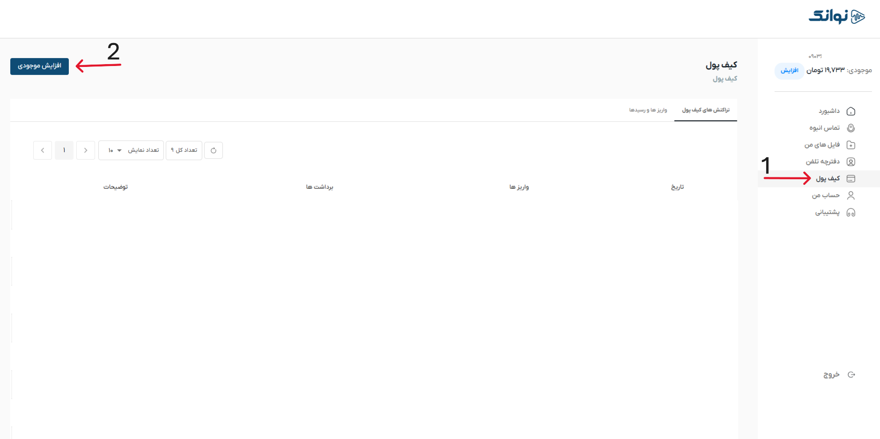This screenshot has height=439, width=880.
Task: Click the blue افزایش موجودی button
Action: coord(39,66)
